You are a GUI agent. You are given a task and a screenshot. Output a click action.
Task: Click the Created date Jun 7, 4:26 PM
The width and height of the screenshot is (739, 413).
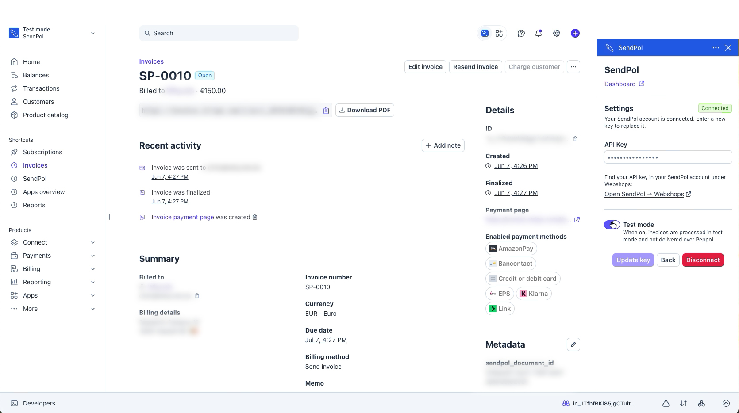[516, 166]
